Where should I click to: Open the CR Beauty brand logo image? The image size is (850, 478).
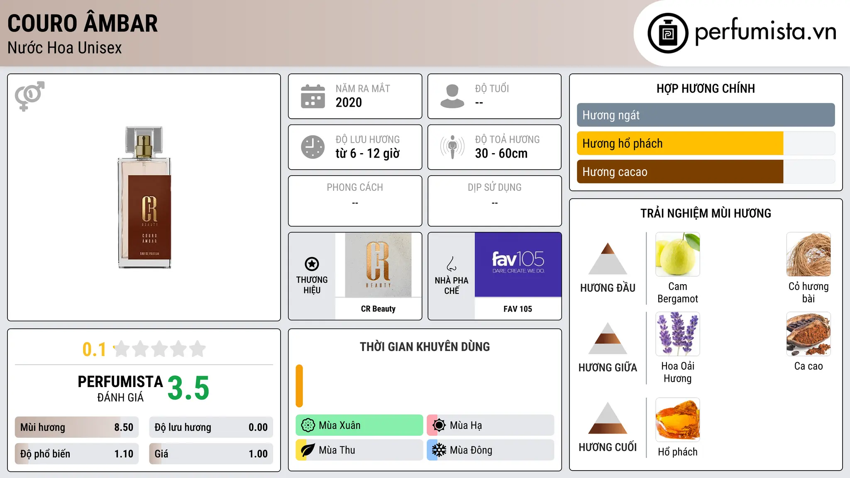[x=378, y=265]
